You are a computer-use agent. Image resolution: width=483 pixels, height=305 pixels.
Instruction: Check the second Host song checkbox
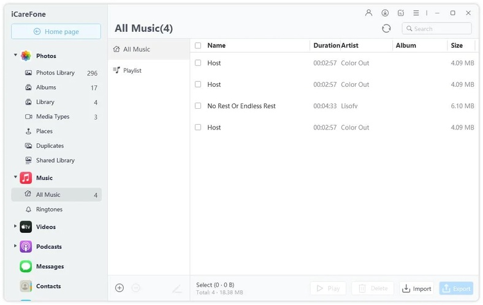point(198,84)
